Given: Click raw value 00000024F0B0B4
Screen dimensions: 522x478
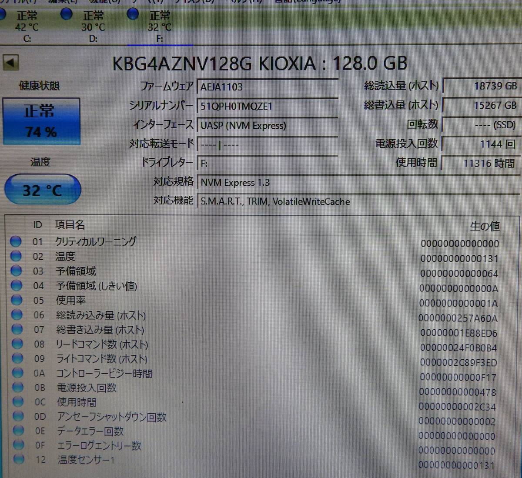Looking at the screenshot, I should [x=458, y=348].
